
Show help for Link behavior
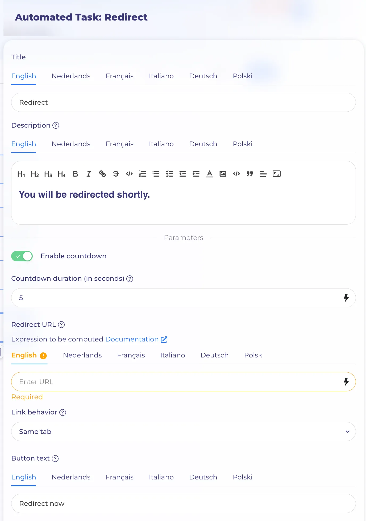[63, 412]
